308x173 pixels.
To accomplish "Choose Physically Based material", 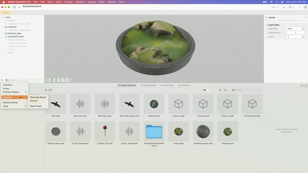I will 38,97.
